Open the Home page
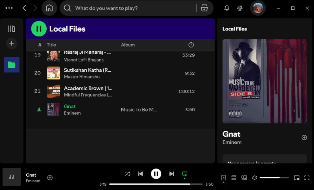 (x=49, y=8)
